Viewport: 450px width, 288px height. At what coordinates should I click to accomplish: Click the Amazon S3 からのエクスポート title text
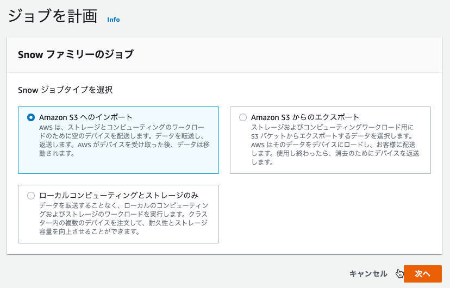tap(305, 117)
